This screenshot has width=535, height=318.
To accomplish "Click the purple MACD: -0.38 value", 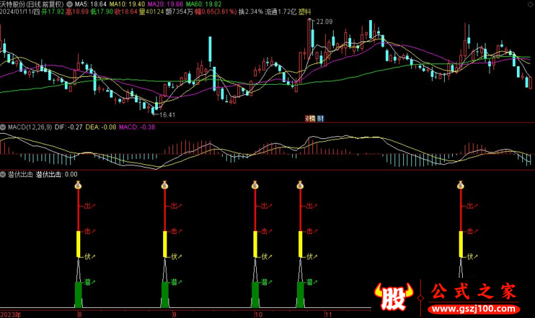I will 137,128.
